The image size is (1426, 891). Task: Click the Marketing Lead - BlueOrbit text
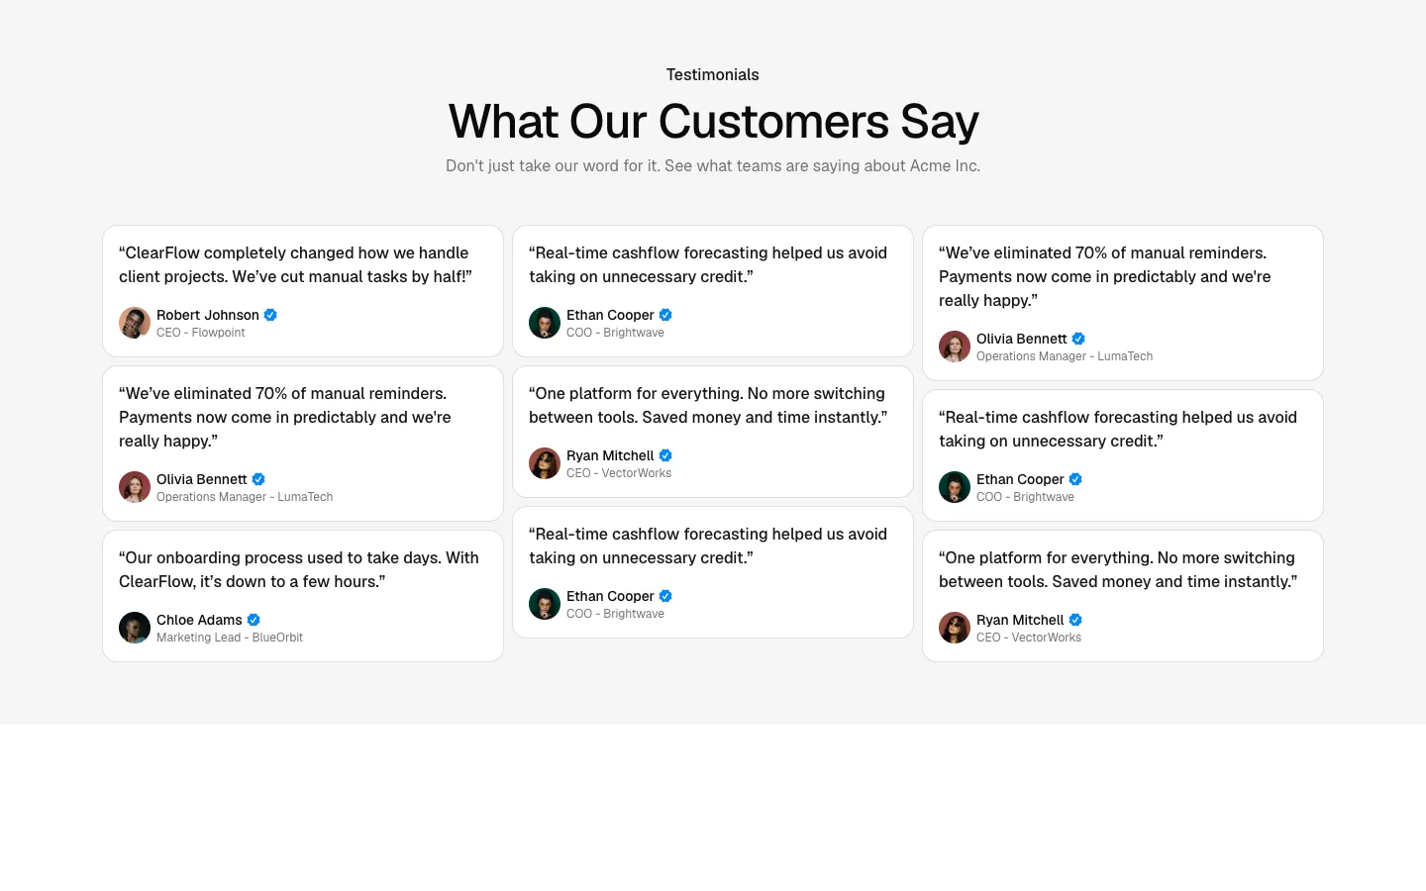(230, 638)
